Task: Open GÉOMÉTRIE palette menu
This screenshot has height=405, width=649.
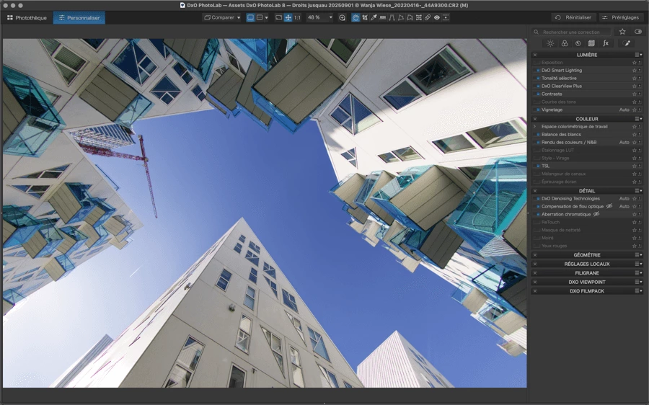Action: pyautogui.click(x=639, y=255)
